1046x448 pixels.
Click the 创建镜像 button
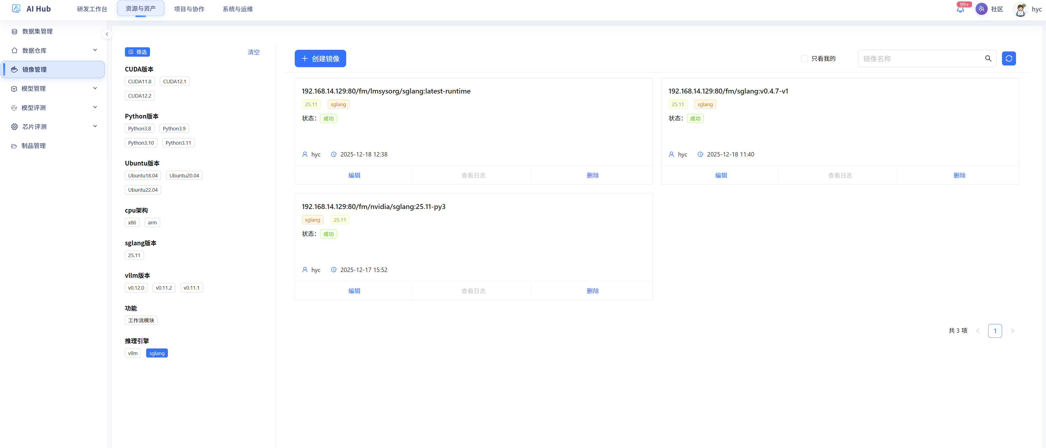tap(320, 58)
